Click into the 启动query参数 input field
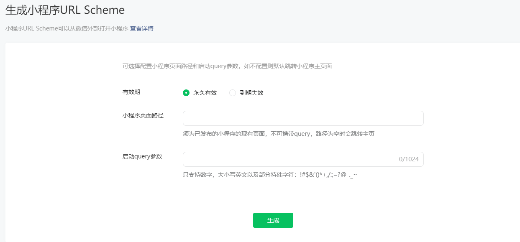This screenshot has width=520, height=242. coord(303,159)
